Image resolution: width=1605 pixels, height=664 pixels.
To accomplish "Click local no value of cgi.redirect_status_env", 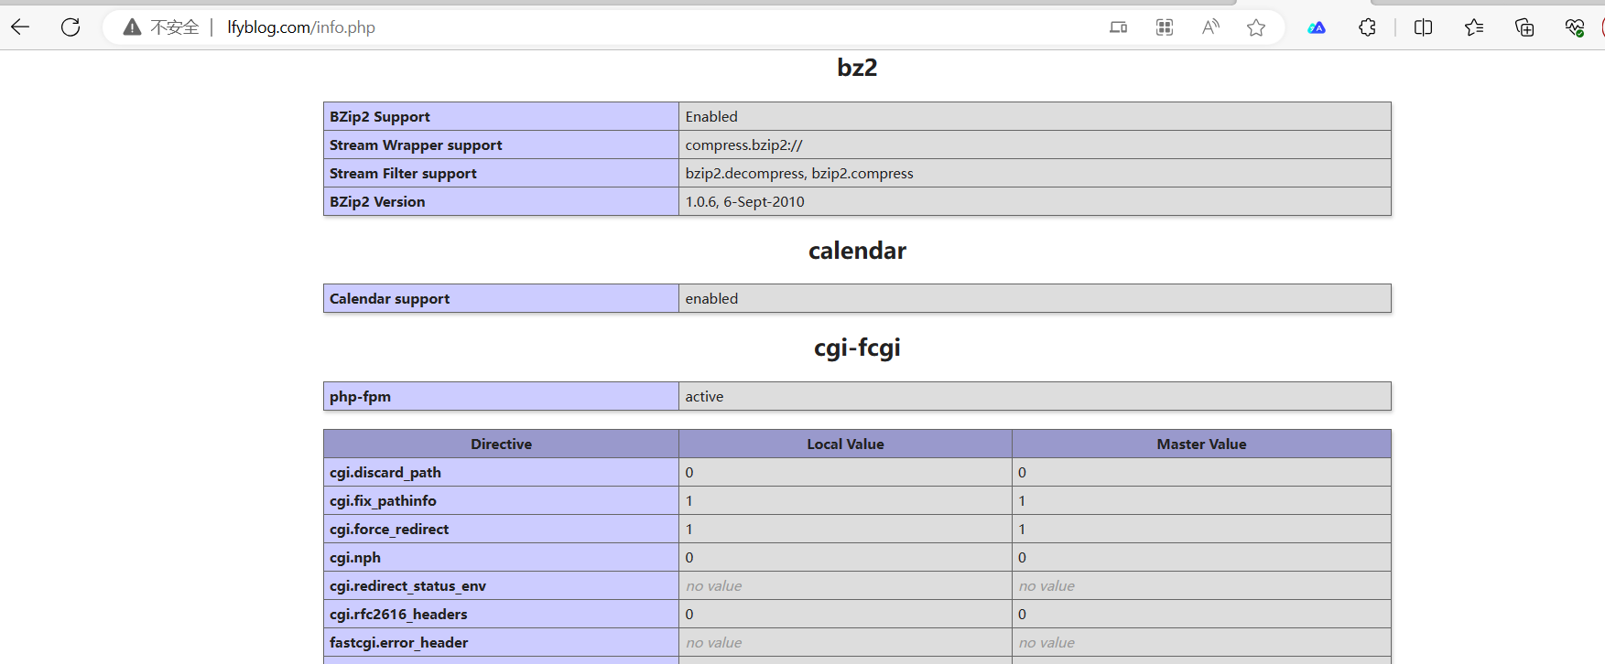I will [x=713, y=585].
